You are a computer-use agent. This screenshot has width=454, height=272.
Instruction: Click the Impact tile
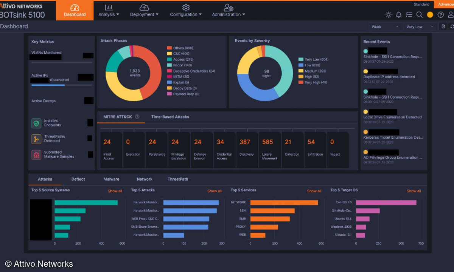click(338, 150)
